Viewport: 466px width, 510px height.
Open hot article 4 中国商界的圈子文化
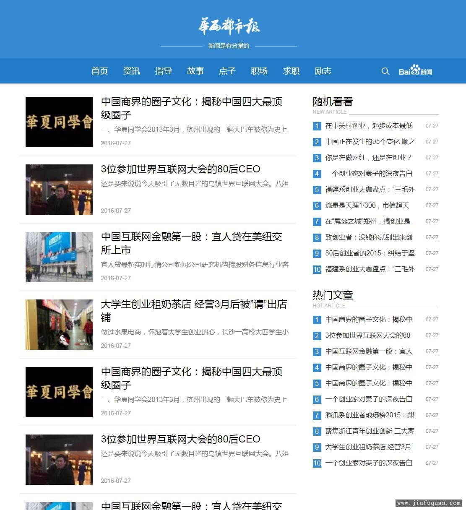click(x=369, y=367)
